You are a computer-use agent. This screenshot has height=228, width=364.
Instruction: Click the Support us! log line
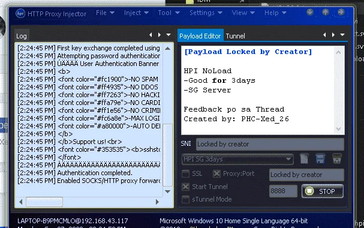coord(70,142)
